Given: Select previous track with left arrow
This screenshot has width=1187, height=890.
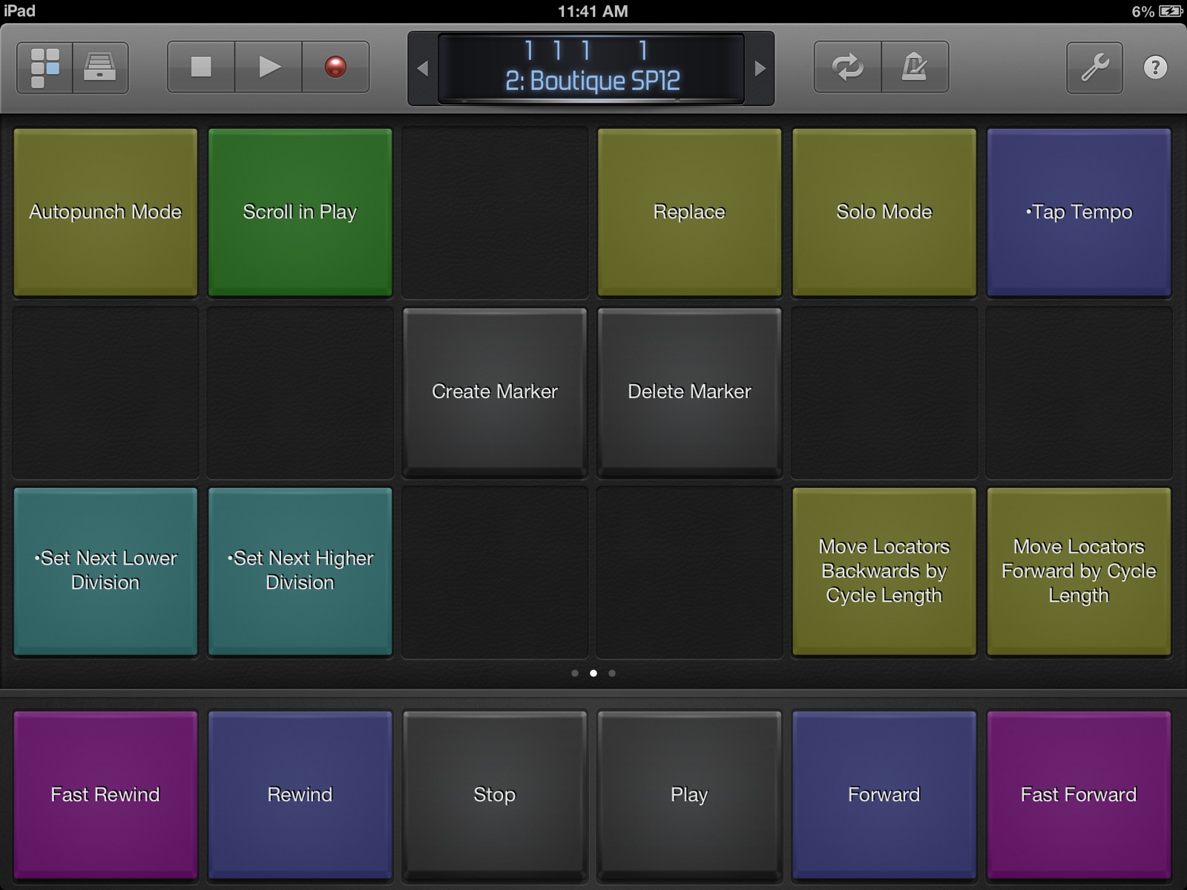Looking at the screenshot, I should (423, 69).
